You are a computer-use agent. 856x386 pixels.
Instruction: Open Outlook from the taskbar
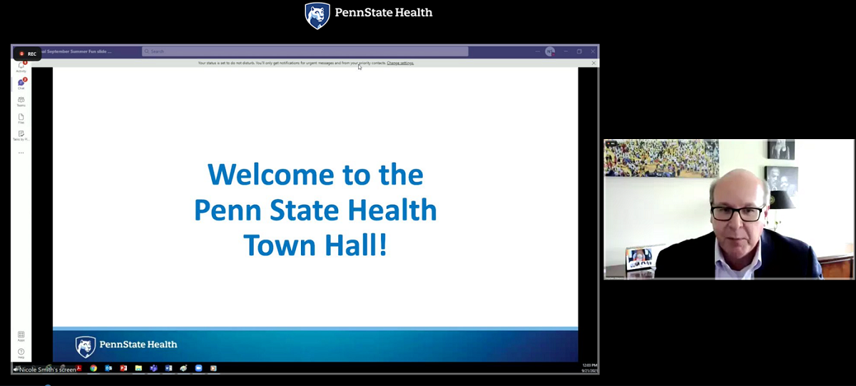click(x=108, y=368)
